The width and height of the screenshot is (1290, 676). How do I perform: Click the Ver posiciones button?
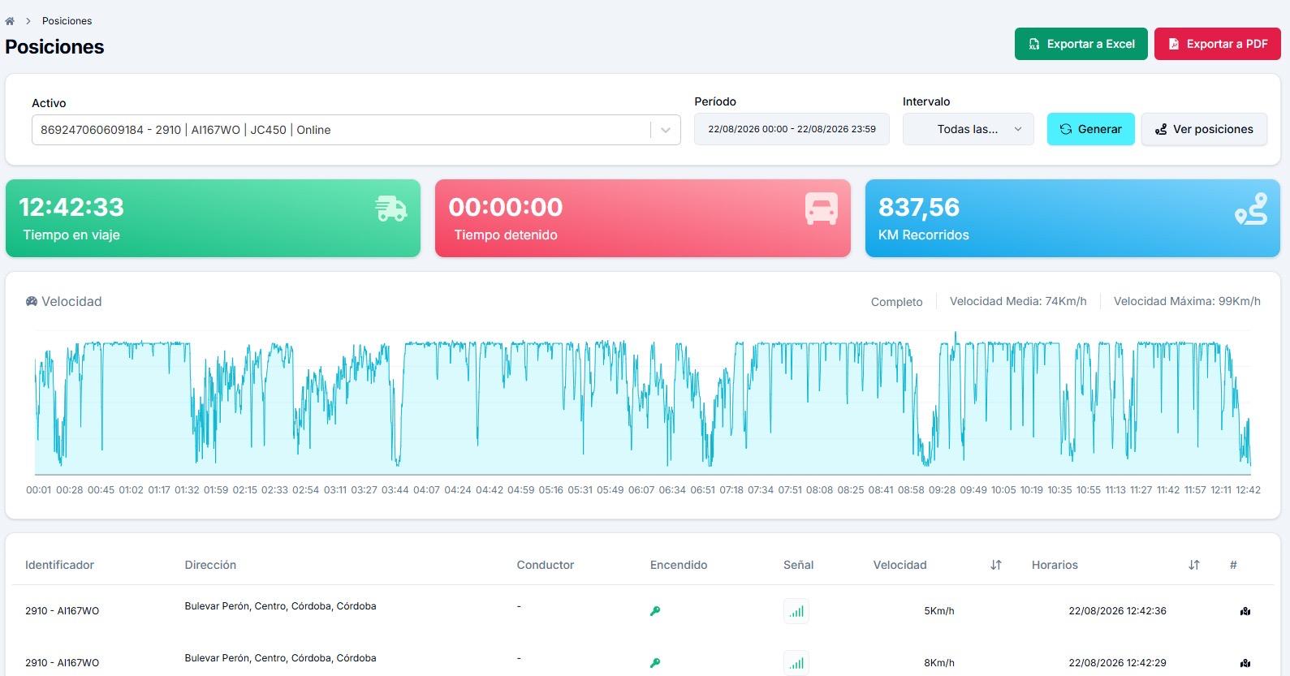(1204, 129)
